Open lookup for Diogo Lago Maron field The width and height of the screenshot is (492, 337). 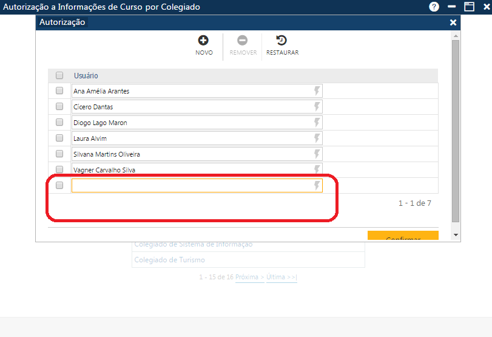pyautogui.click(x=316, y=123)
